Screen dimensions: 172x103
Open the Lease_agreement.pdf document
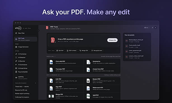(137, 52)
